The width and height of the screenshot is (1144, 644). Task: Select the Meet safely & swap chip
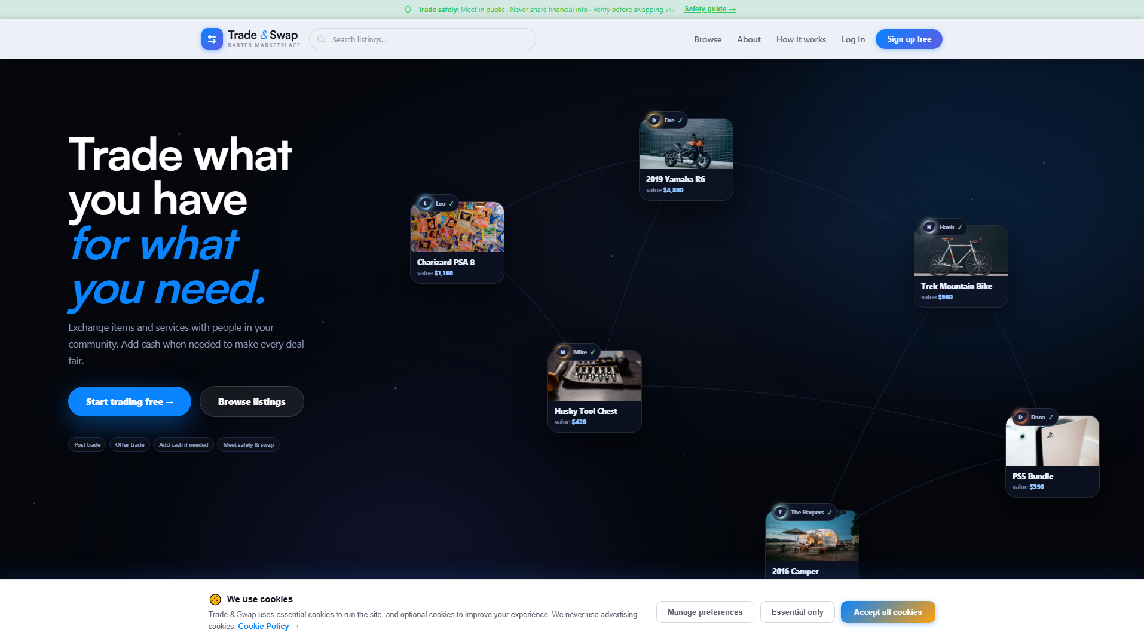click(249, 444)
